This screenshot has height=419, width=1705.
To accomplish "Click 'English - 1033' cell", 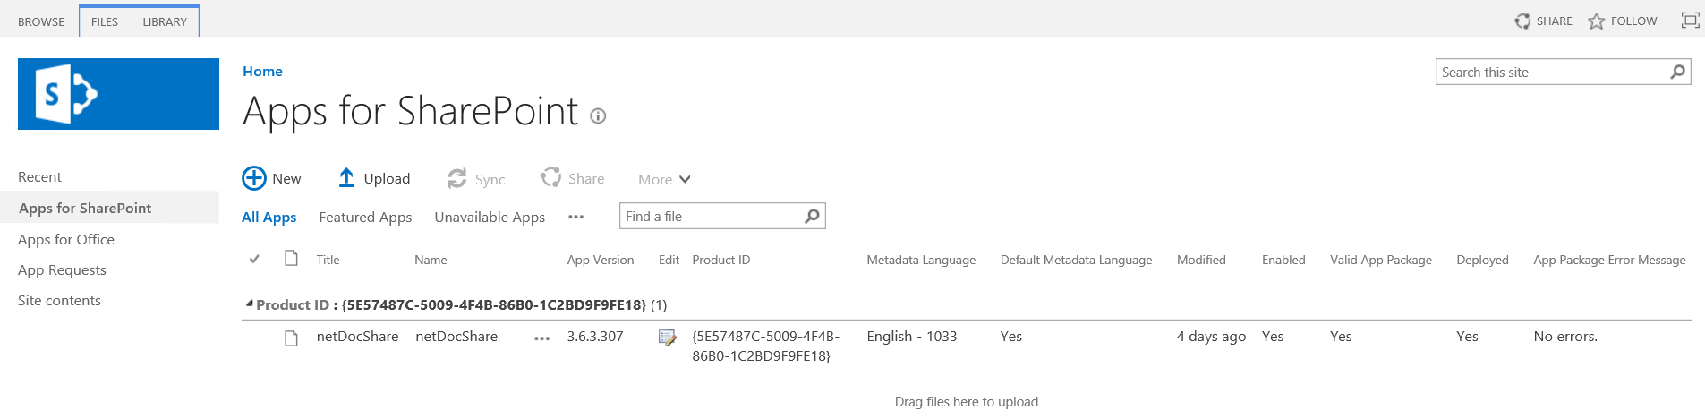I will 911,337.
